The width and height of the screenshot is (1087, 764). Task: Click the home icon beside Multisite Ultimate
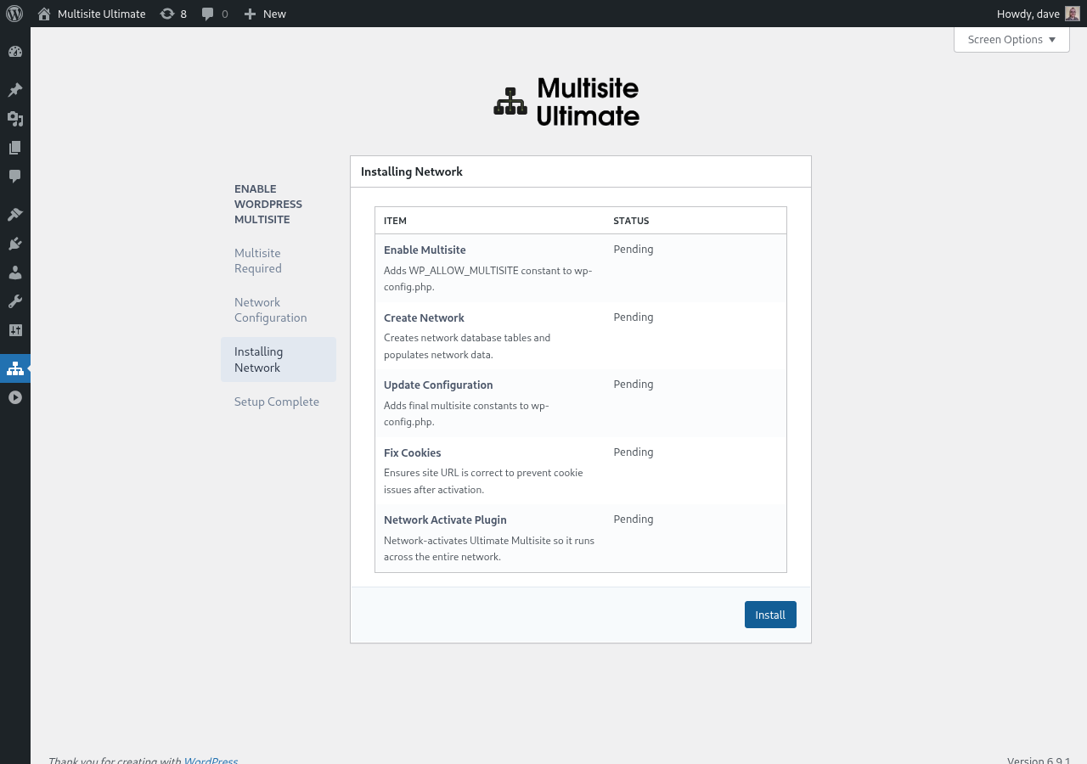(x=44, y=14)
